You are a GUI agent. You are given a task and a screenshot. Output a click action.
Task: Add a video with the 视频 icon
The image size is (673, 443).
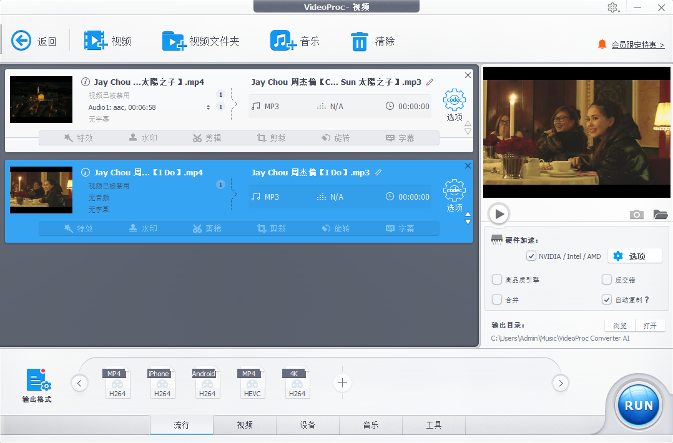tap(96, 41)
